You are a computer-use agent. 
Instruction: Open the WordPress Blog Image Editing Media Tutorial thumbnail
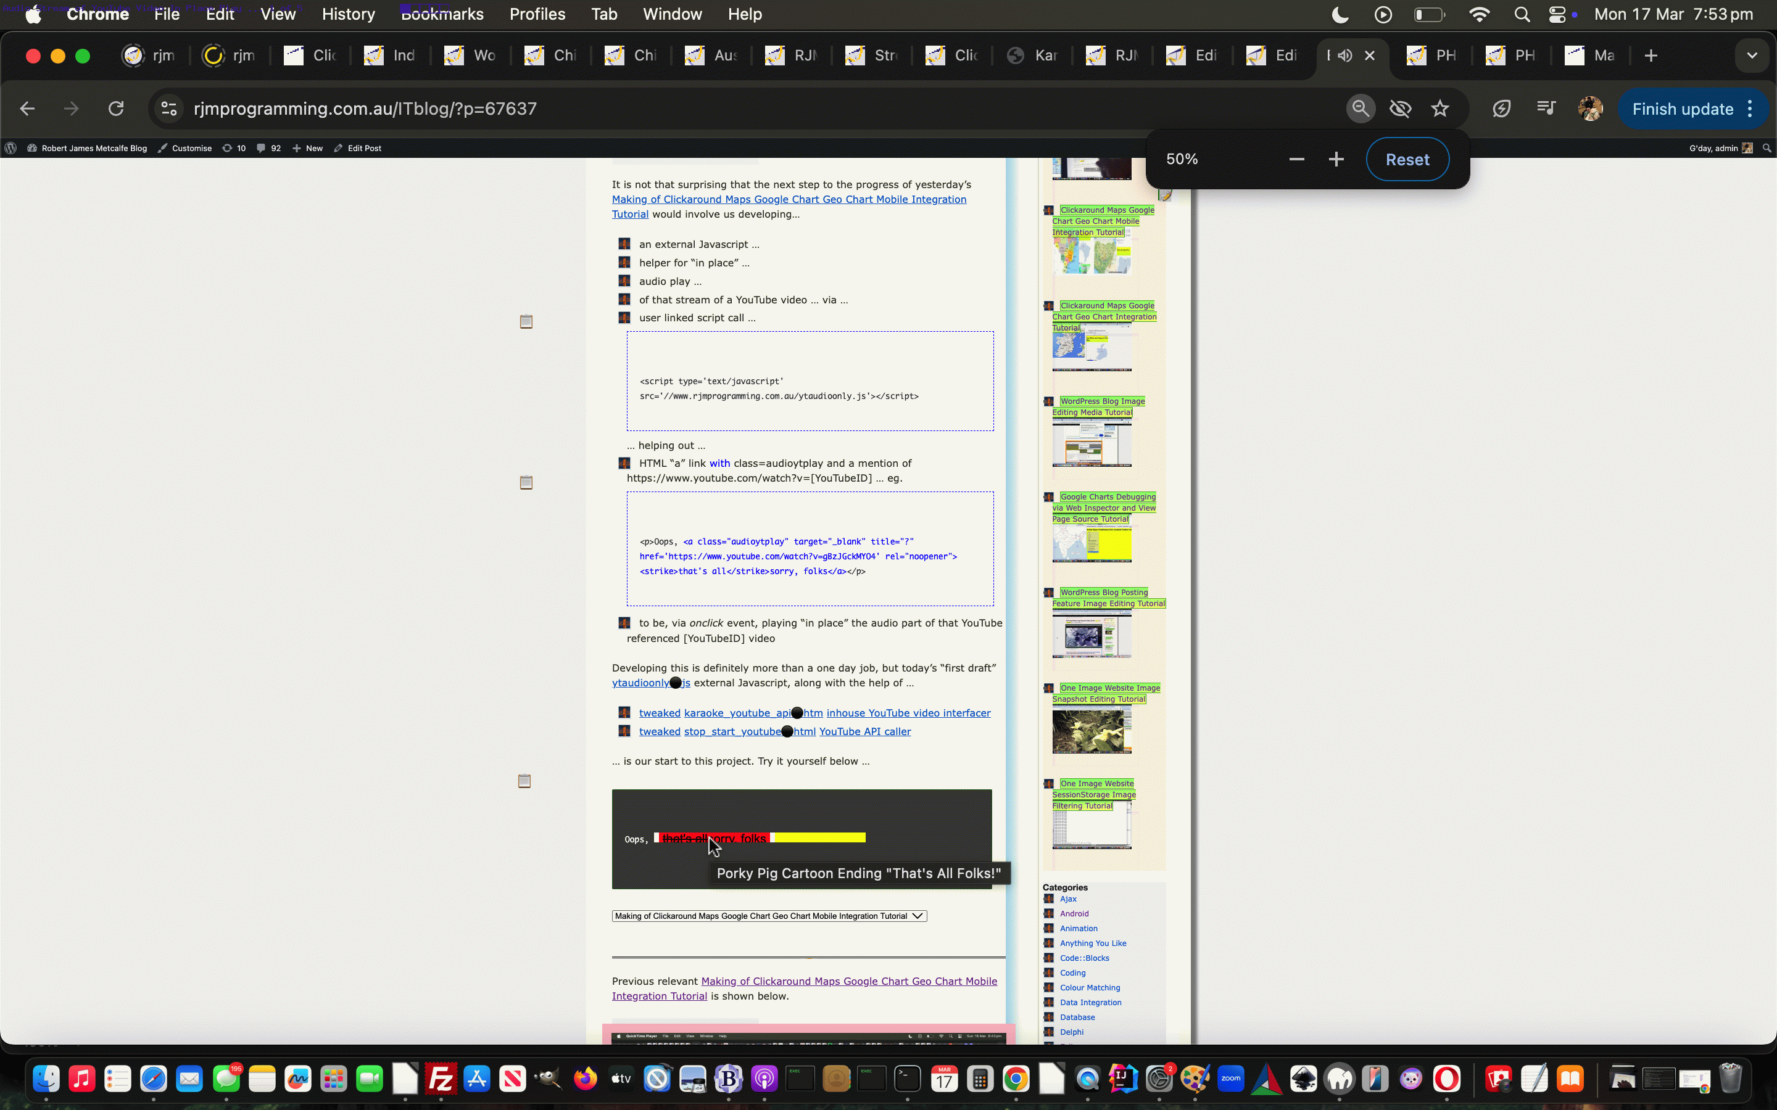pos(1091,443)
